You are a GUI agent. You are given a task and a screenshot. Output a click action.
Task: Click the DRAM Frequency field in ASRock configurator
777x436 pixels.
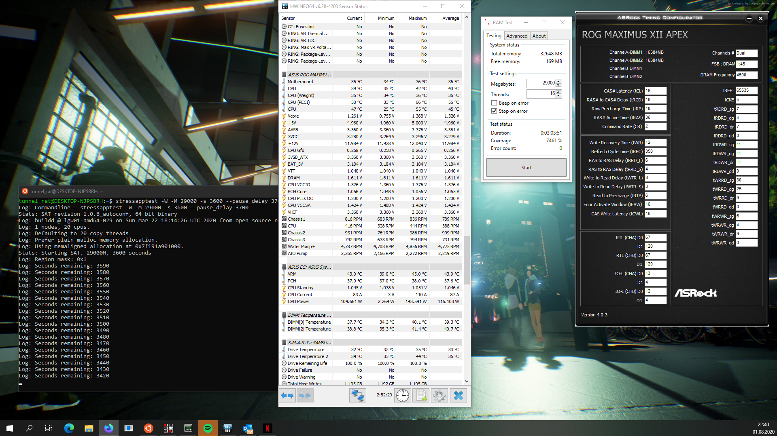tap(747, 75)
